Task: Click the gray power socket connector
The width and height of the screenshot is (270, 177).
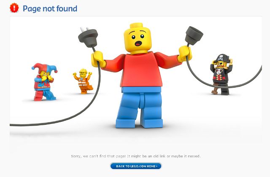Action: click(x=194, y=35)
